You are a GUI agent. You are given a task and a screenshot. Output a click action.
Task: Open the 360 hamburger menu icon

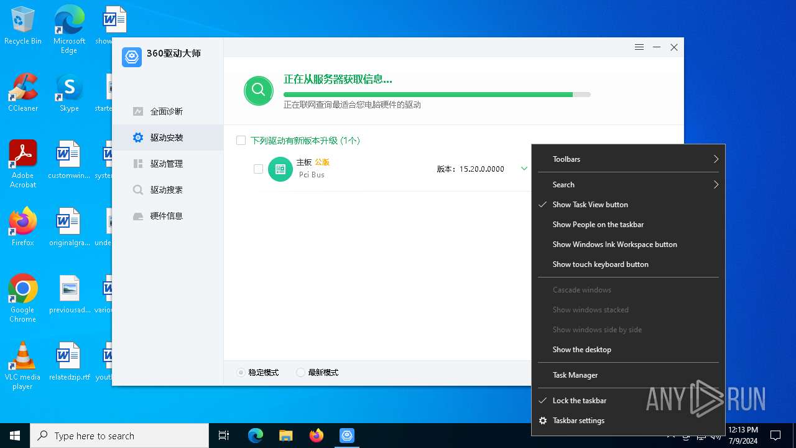click(639, 47)
